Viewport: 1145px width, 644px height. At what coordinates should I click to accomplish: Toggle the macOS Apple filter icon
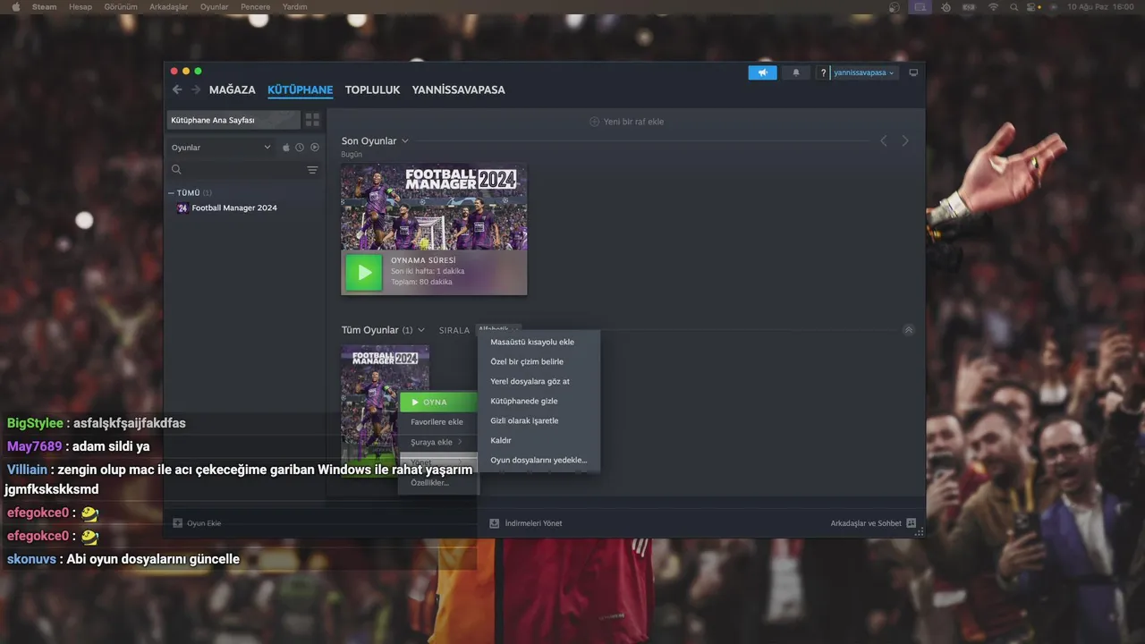[286, 148]
